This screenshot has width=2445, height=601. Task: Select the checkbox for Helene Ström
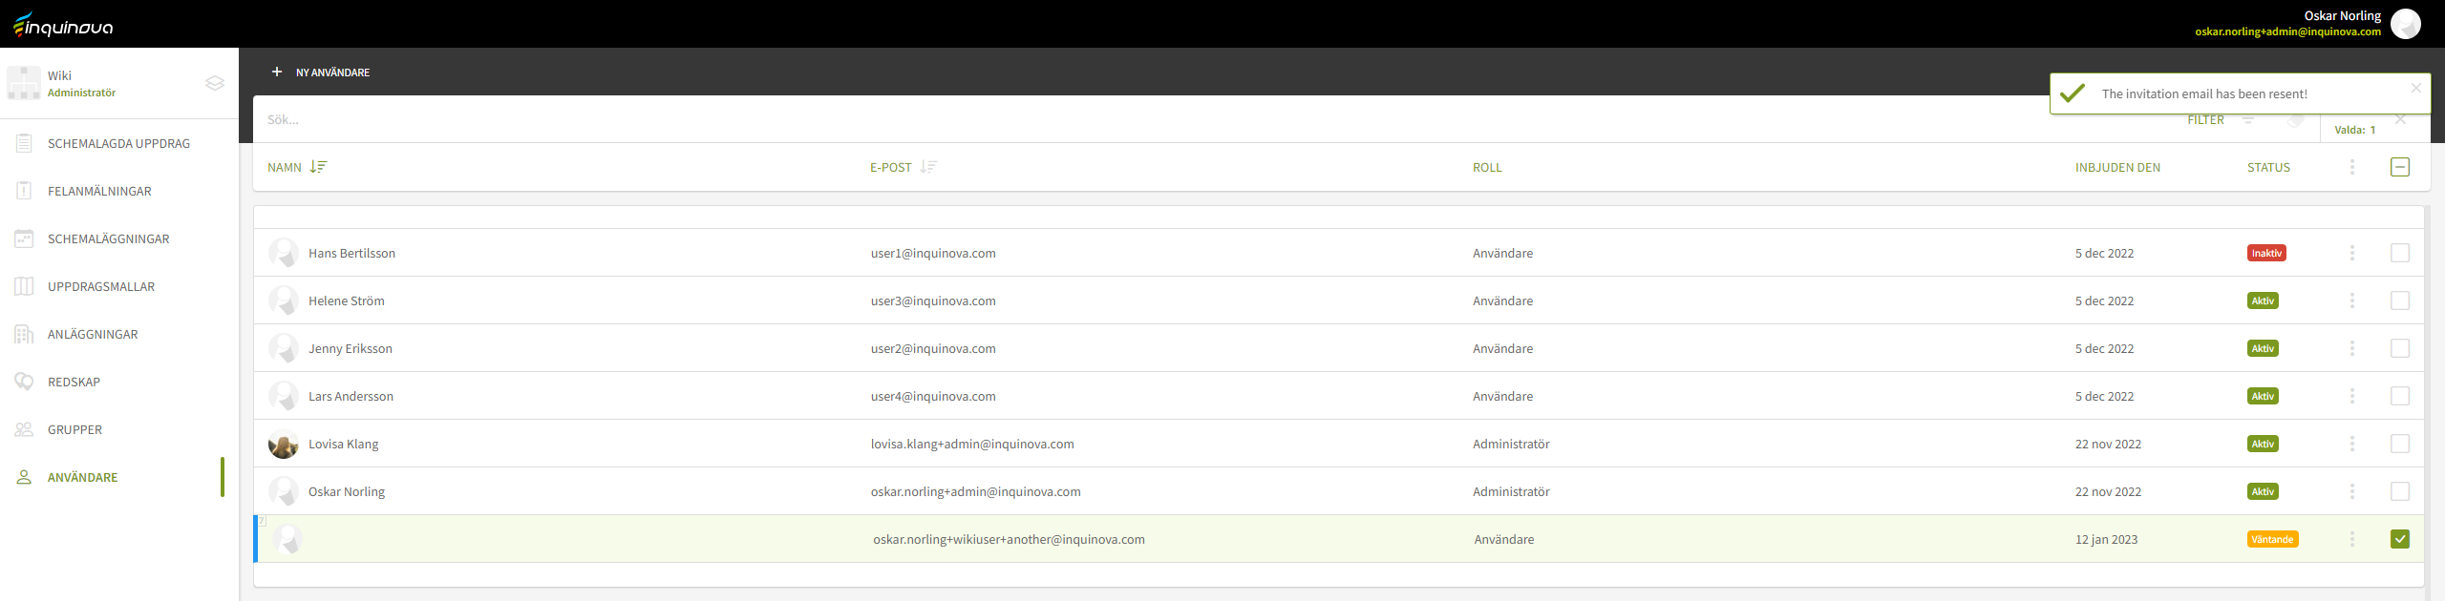[x=2400, y=300]
